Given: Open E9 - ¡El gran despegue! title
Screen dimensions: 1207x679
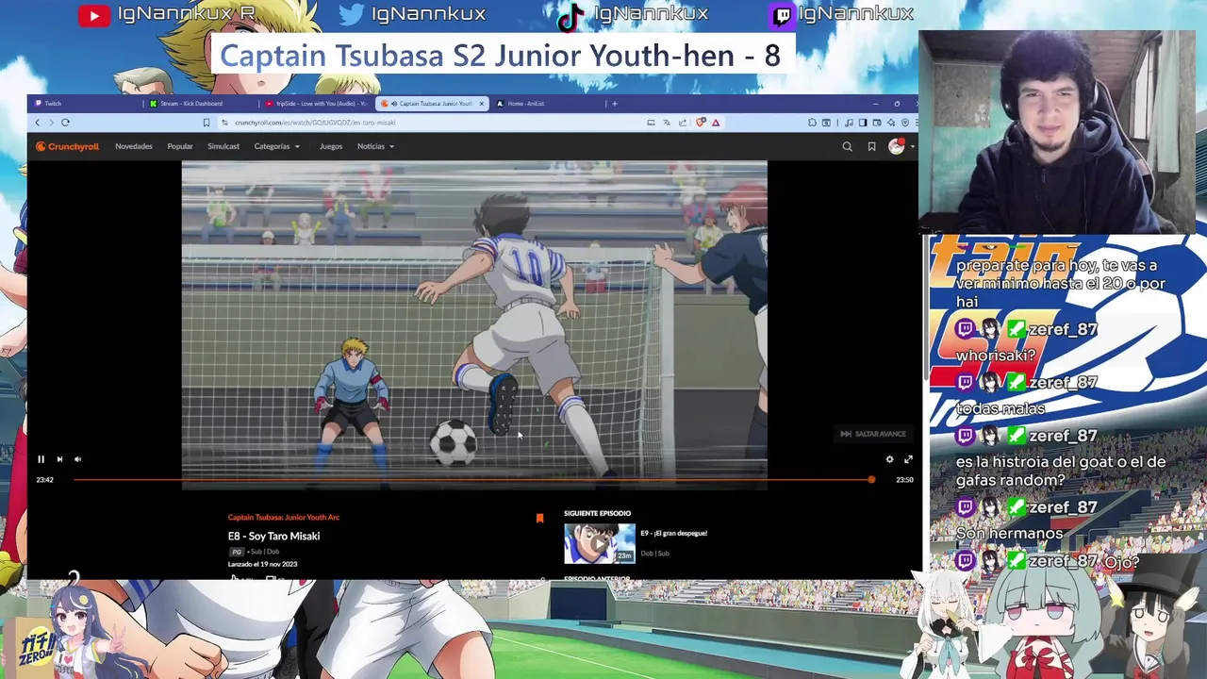Looking at the screenshot, I should tap(673, 533).
